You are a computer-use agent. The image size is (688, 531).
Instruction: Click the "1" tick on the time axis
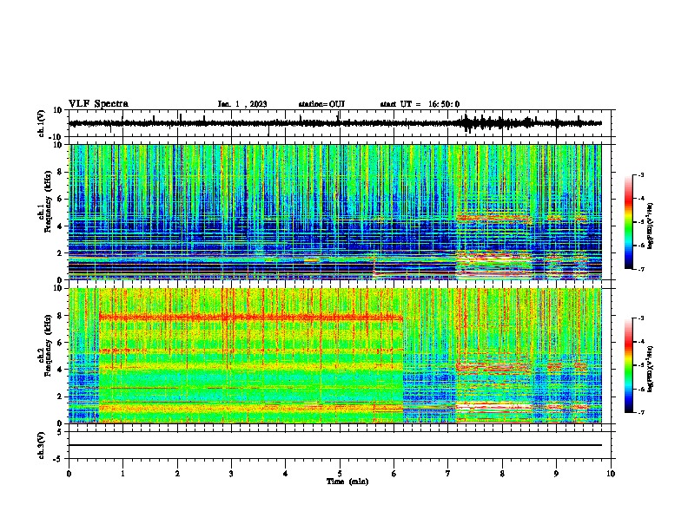[122, 474]
